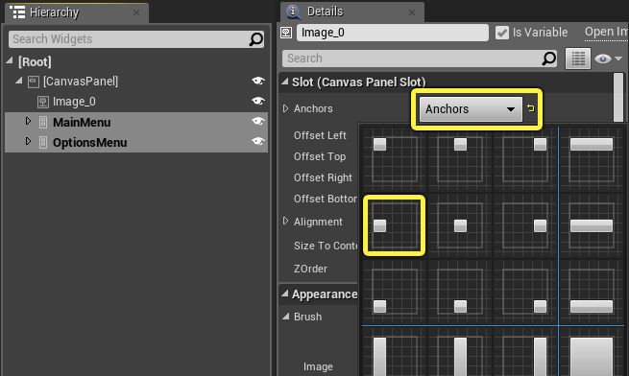Viewport: 629px width, 376px height.
Task: Close the Details tab
Action: (412, 12)
